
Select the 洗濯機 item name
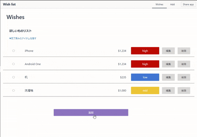point(29,91)
